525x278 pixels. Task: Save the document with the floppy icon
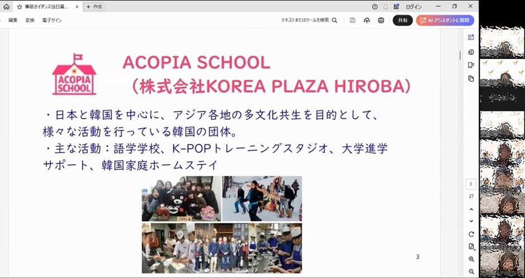[352, 21]
